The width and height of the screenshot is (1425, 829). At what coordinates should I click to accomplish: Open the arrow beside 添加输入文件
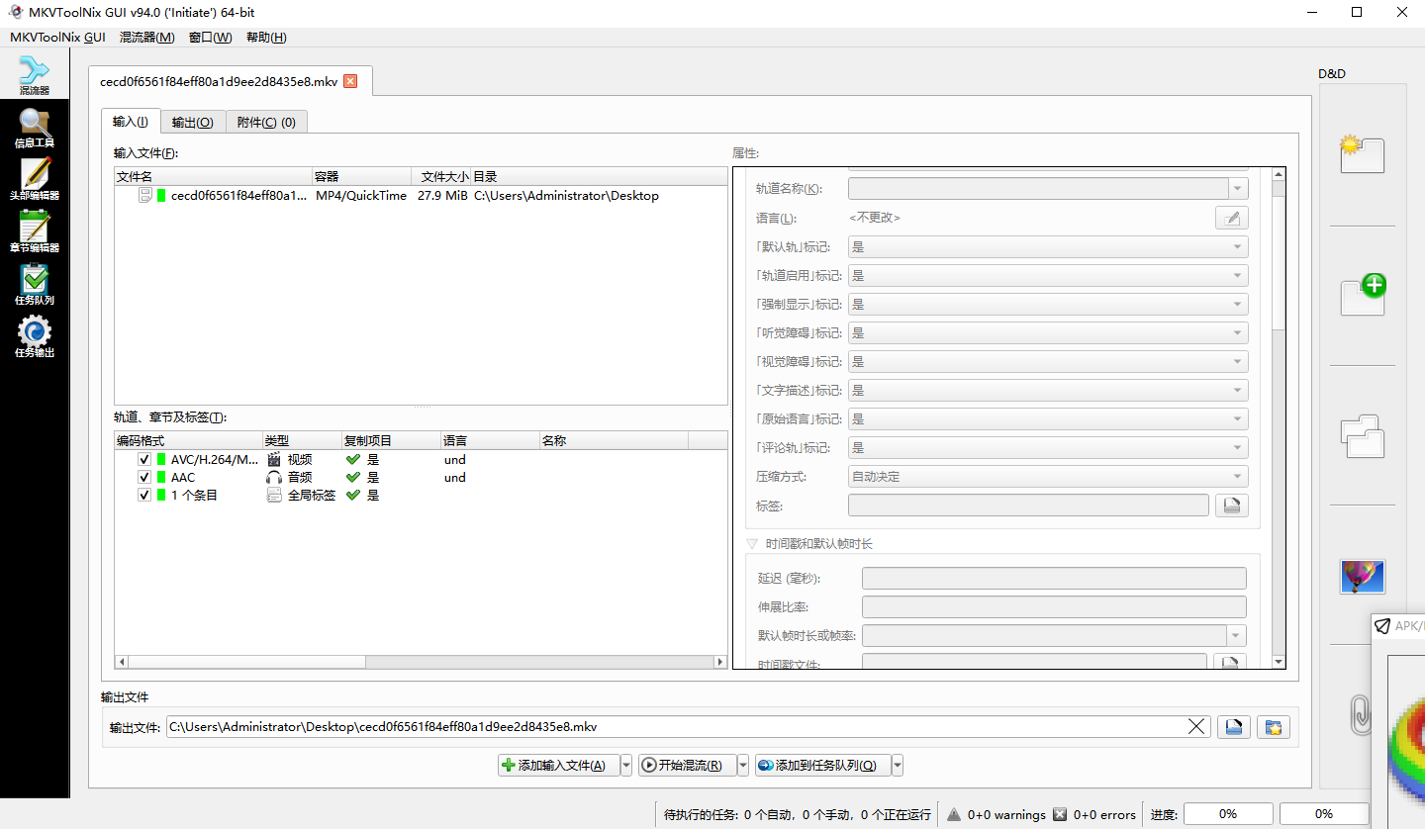625,766
